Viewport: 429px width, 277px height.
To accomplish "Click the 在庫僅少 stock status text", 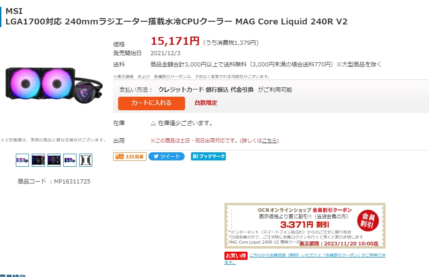I will (181, 123).
